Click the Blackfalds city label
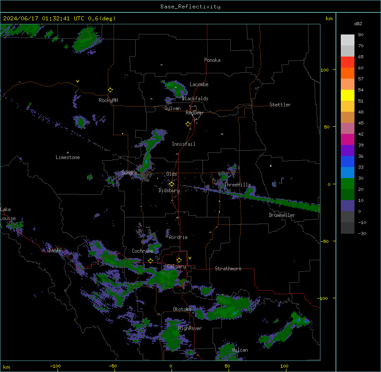Viewport: 381px width, 372px height. 195,99
